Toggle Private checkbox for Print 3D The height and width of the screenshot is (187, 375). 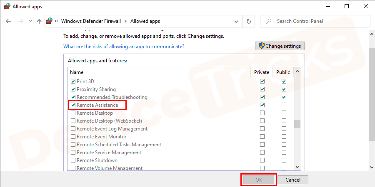tap(262, 81)
